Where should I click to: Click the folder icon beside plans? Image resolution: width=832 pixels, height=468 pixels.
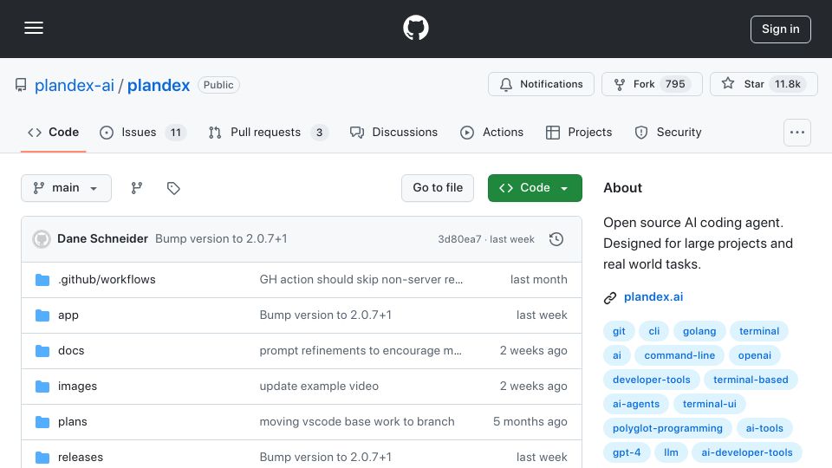tap(42, 422)
